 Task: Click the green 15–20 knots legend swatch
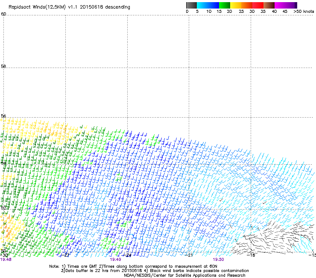pos(225,5)
